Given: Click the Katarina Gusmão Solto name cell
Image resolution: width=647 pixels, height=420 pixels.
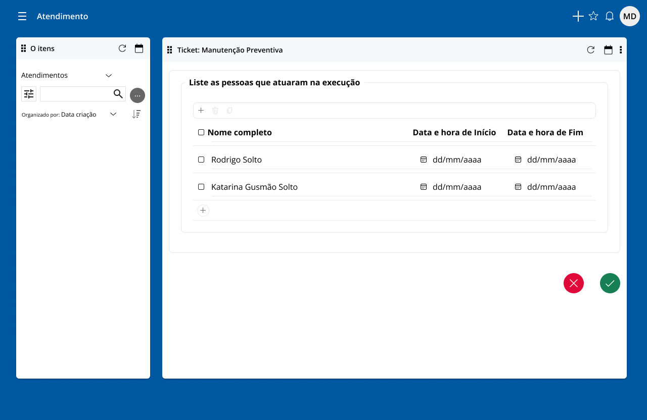Looking at the screenshot, I should click(254, 187).
